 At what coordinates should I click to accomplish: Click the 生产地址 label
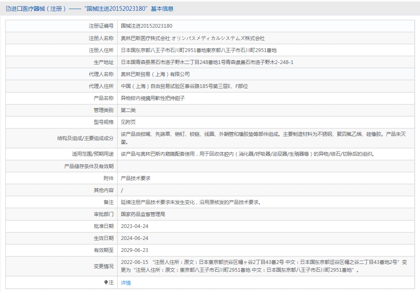coord(104,62)
